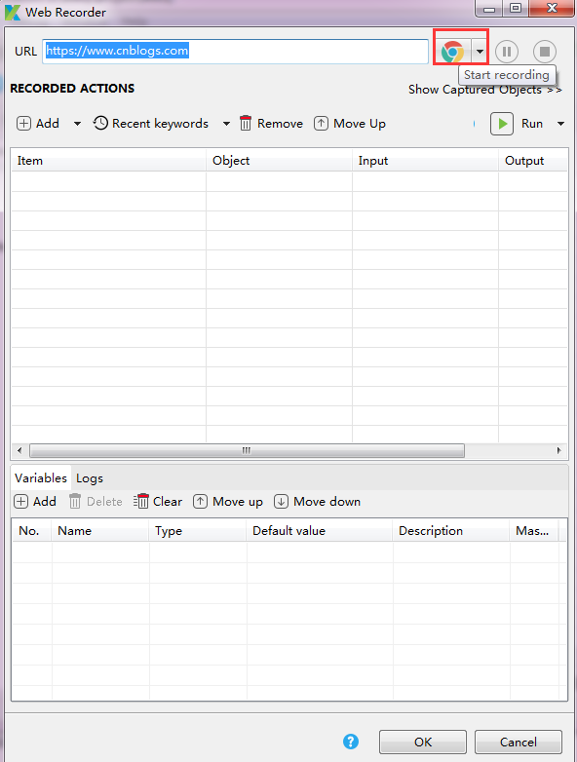Move down the selected variable
Viewport: 577px width, 762px height.
[x=318, y=502]
